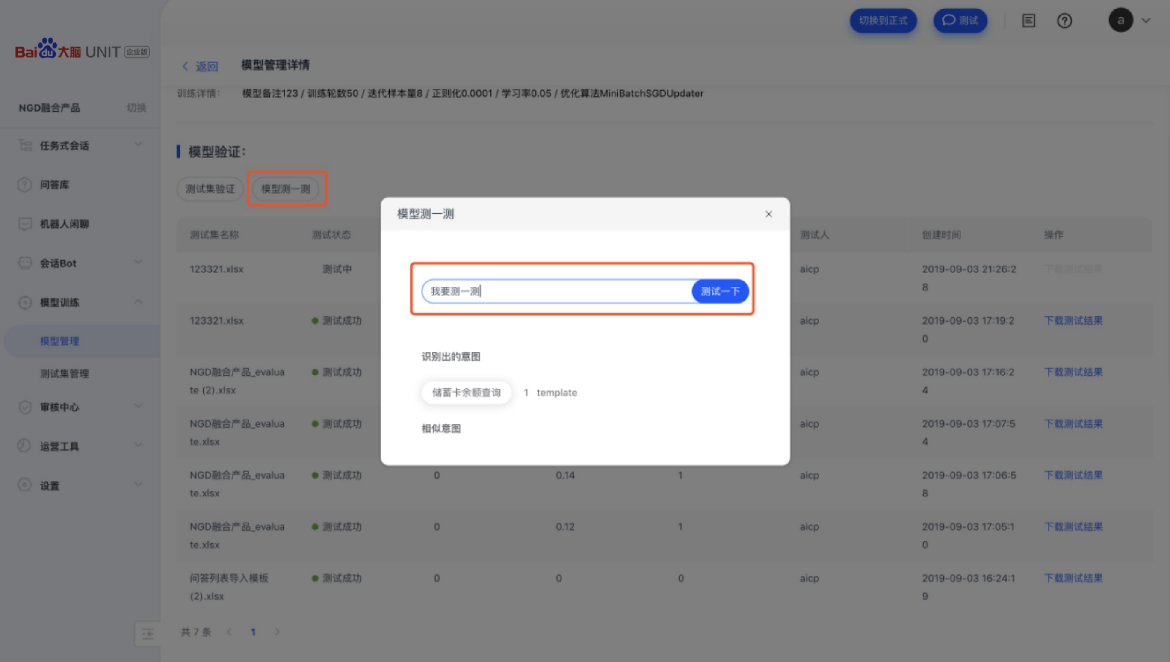Collapse the 模型训练 menu chevron

tap(138, 301)
